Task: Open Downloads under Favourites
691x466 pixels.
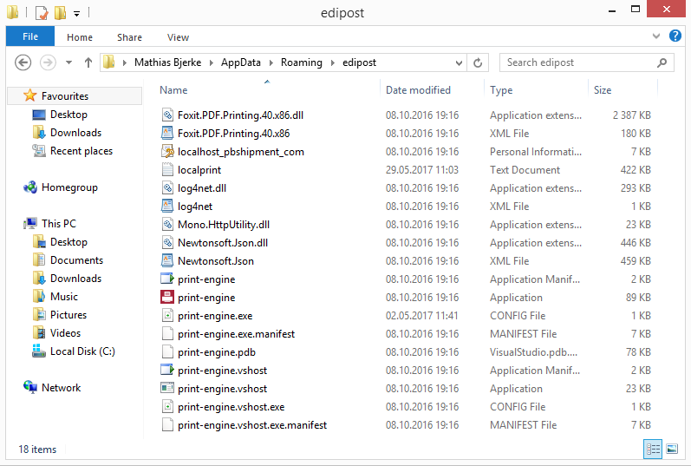Action: click(x=75, y=133)
